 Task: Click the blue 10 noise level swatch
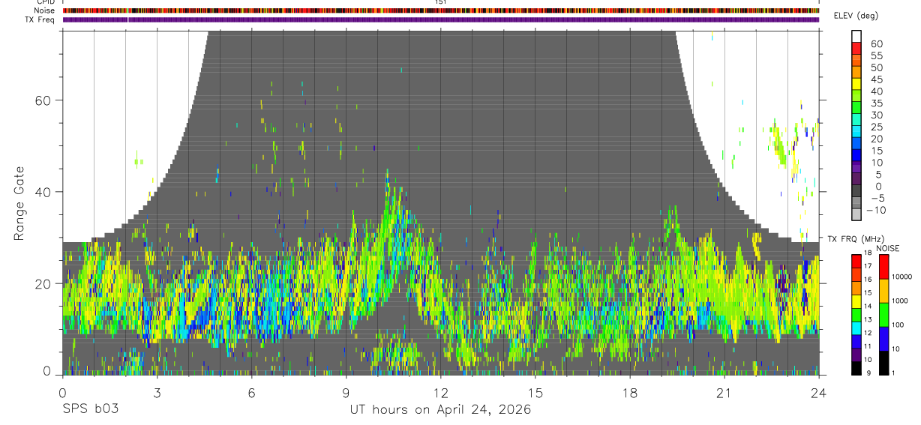click(883, 339)
